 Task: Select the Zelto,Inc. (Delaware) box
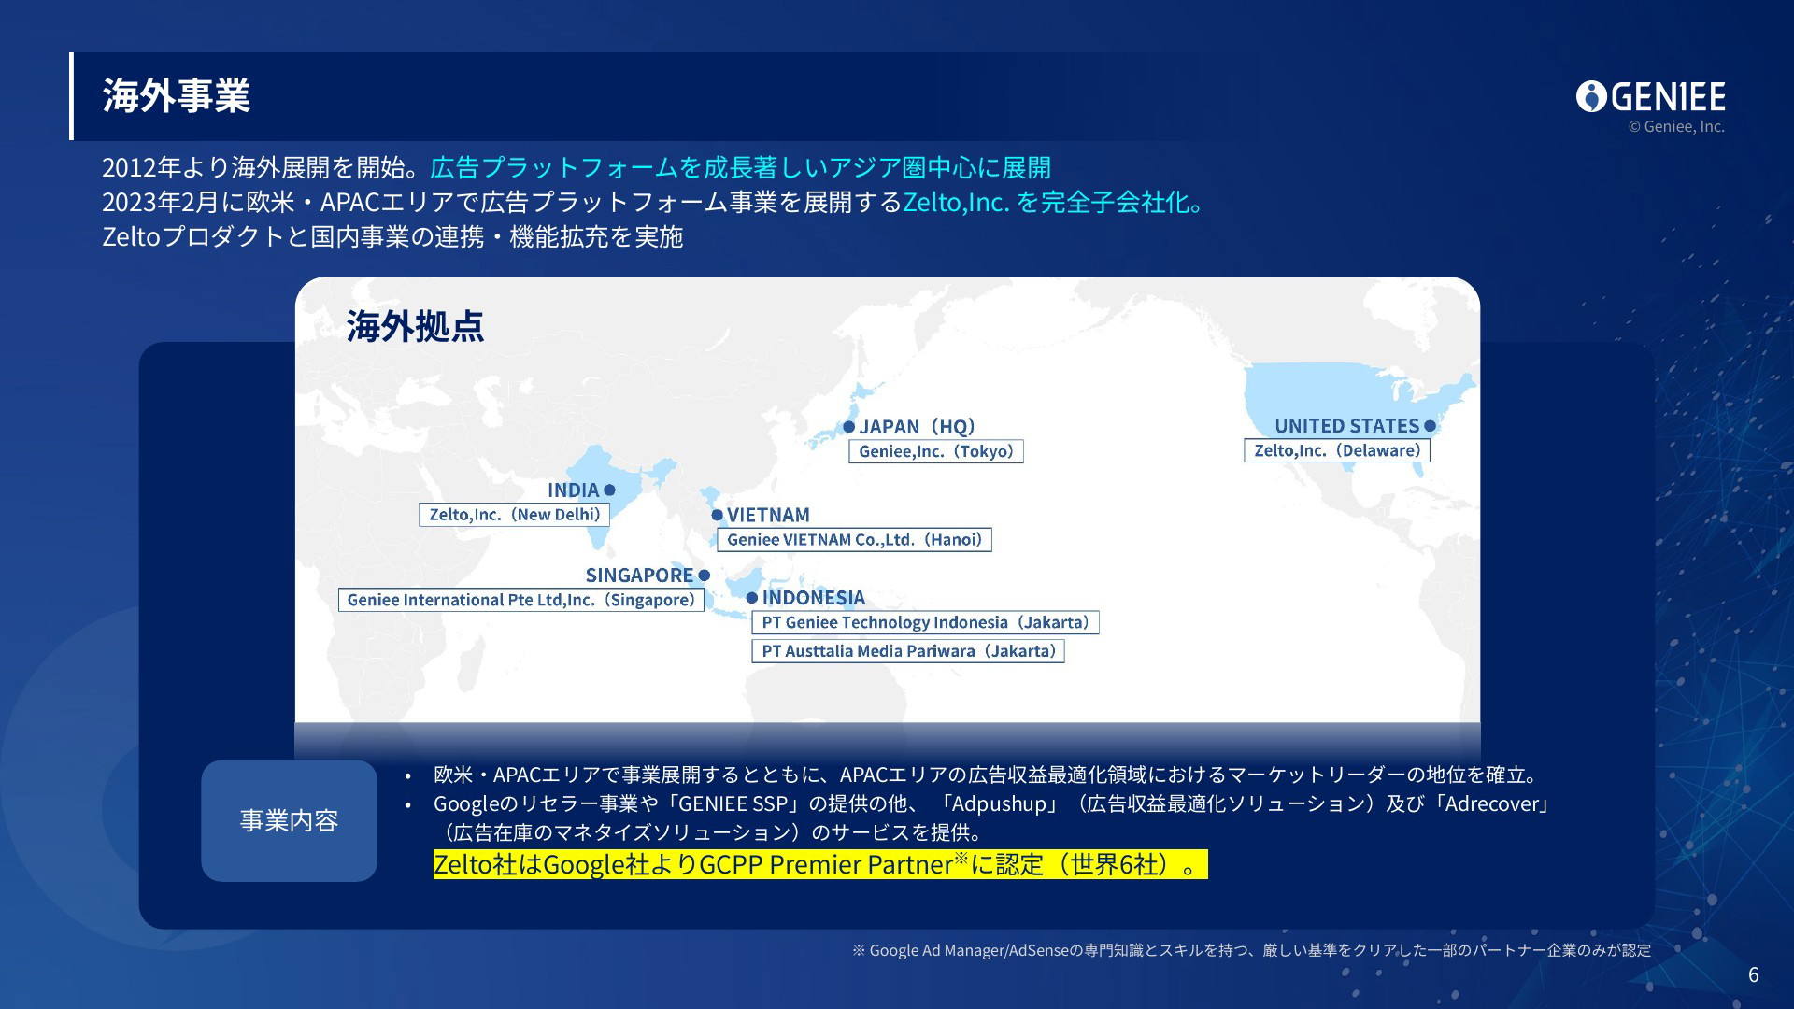coord(1337,450)
